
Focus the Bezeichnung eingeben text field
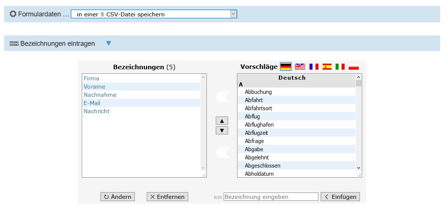[271, 197]
